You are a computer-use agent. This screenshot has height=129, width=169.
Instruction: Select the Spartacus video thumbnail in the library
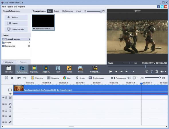[43, 22]
